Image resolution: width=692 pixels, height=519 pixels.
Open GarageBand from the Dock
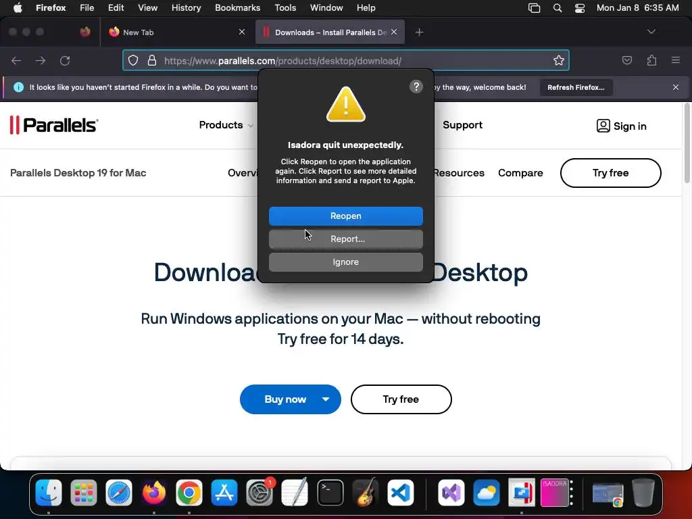[366, 493]
